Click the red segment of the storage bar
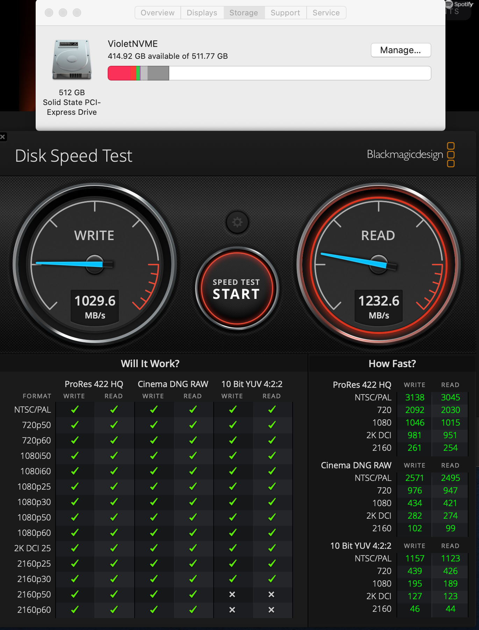Screen dimensions: 479x630 tap(119, 73)
